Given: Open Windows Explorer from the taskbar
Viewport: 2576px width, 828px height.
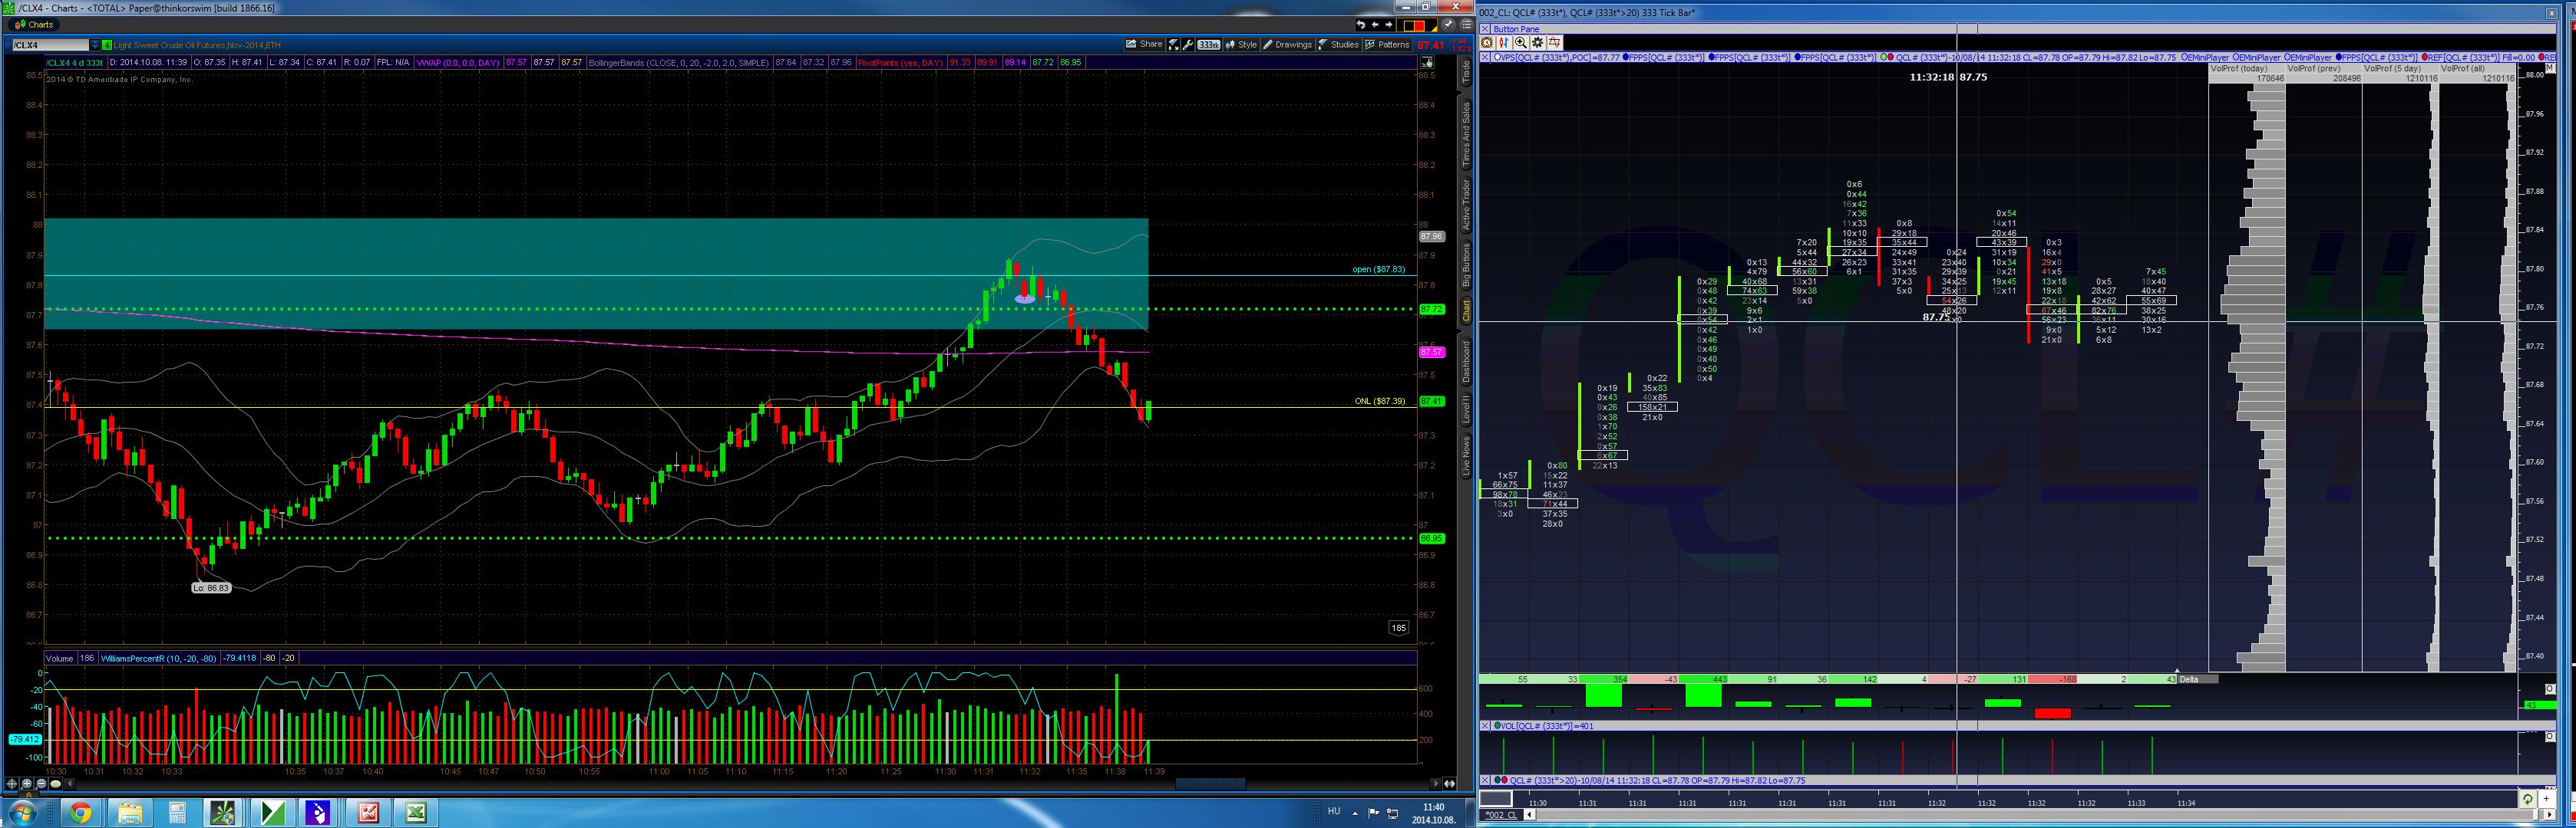Looking at the screenshot, I should pyautogui.click(x=129, y=813).
